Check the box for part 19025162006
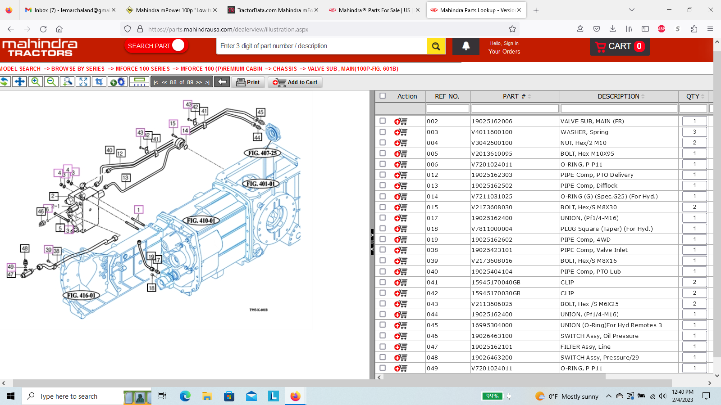The height and width of the screenshot is (405, 721). 383,121
